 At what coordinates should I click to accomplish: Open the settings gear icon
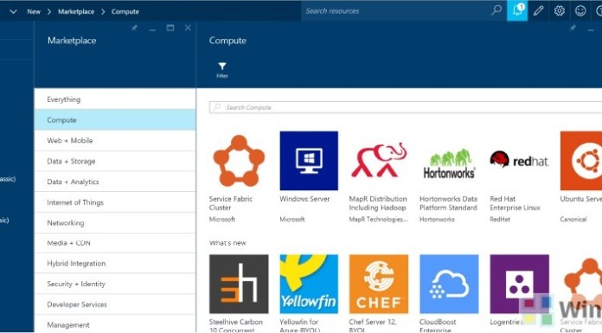560,10
